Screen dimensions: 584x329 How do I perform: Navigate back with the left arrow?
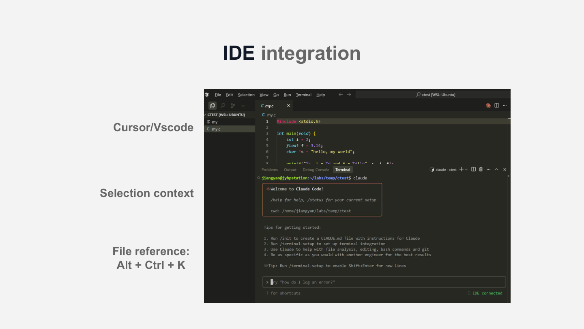[x=341, y=95]
